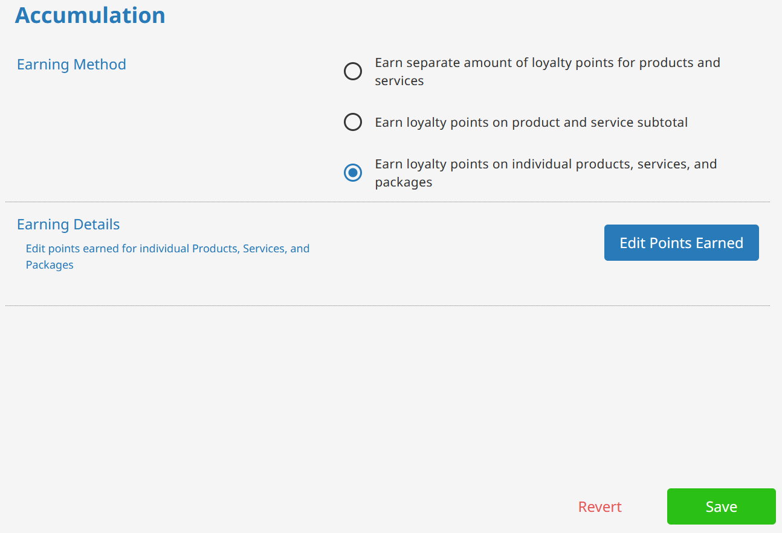782x533 pixels.
Task: Click the filled dot of the selected radio
Action: tap(353, 173)
